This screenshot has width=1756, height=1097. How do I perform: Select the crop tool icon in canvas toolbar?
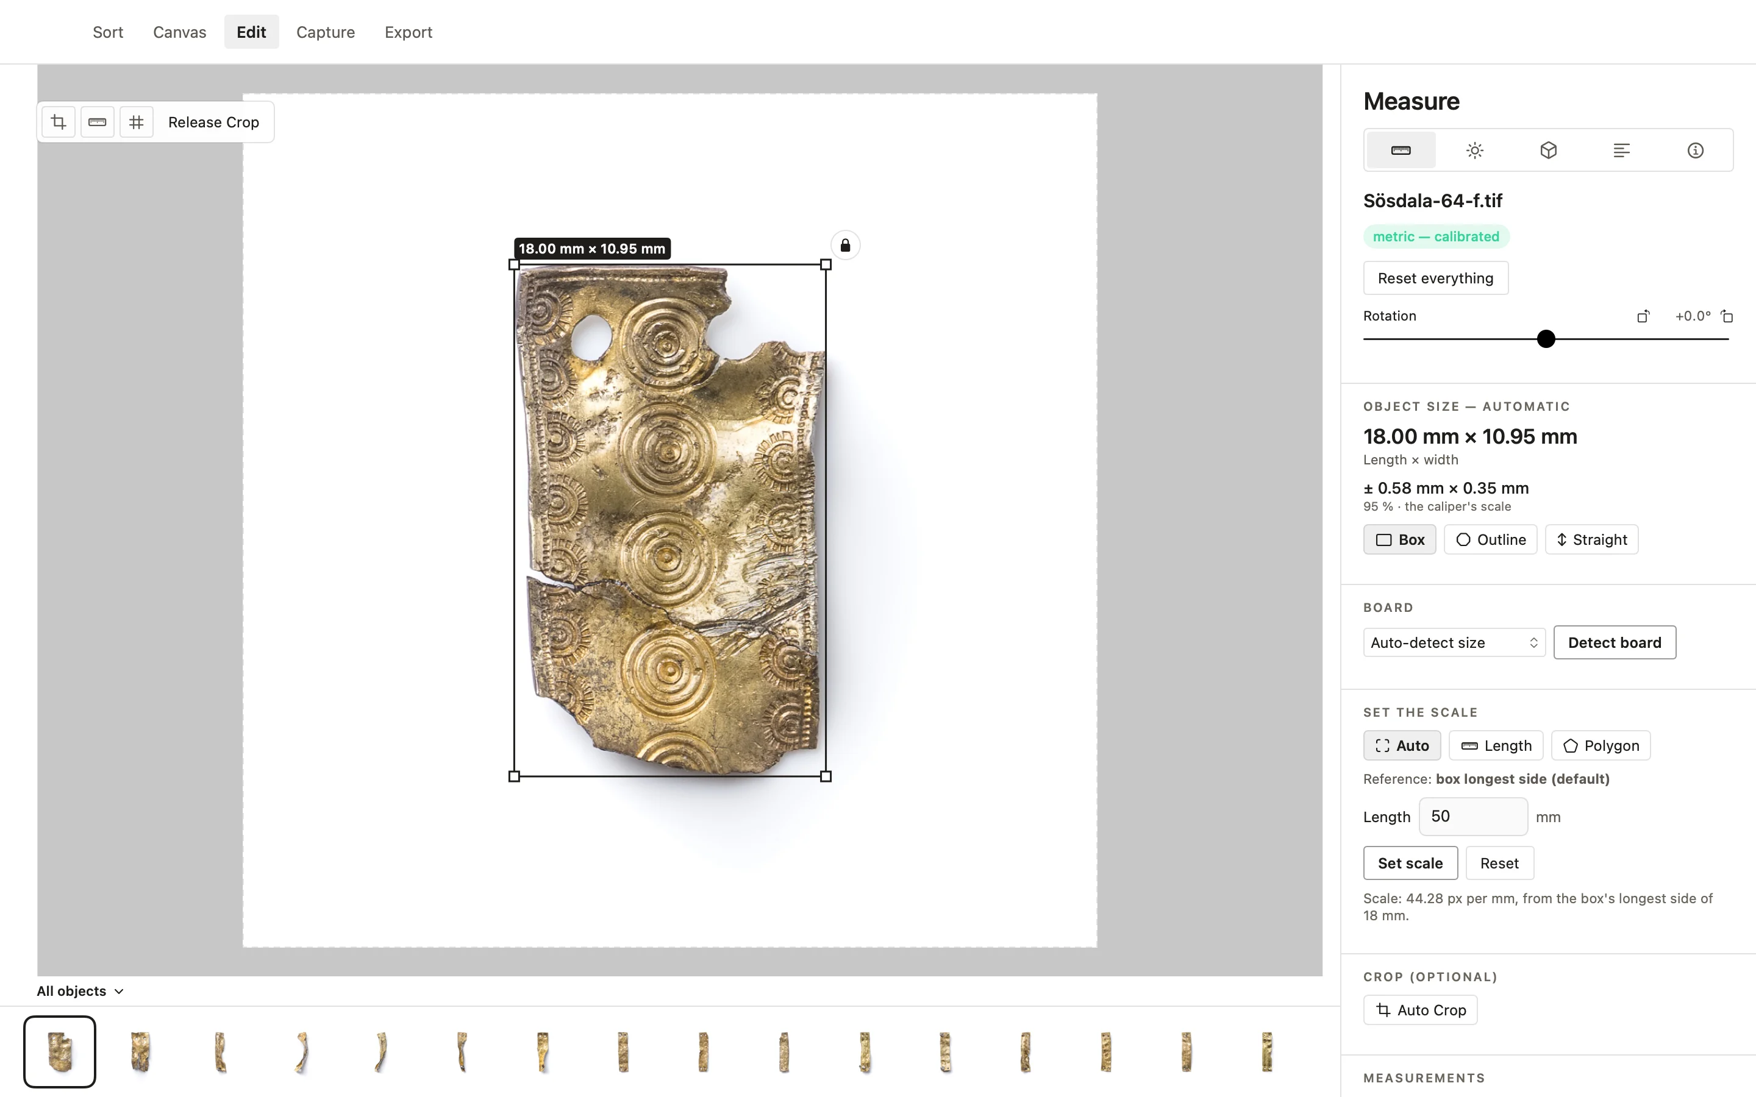[x=59, y=122]
